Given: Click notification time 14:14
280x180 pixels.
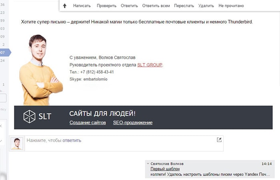Looking at the screenshot, I should [x=267, y=164].
